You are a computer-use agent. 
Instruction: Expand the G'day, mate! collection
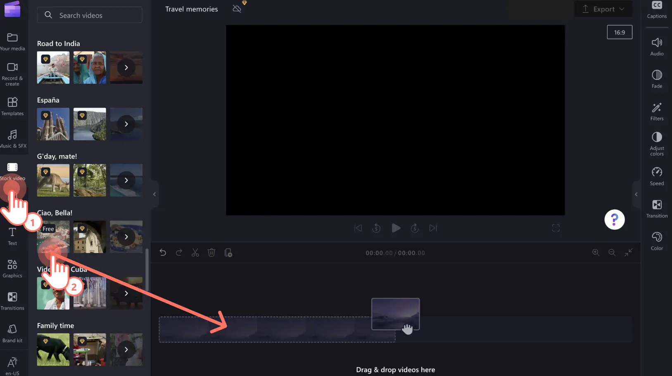(126, 180)
